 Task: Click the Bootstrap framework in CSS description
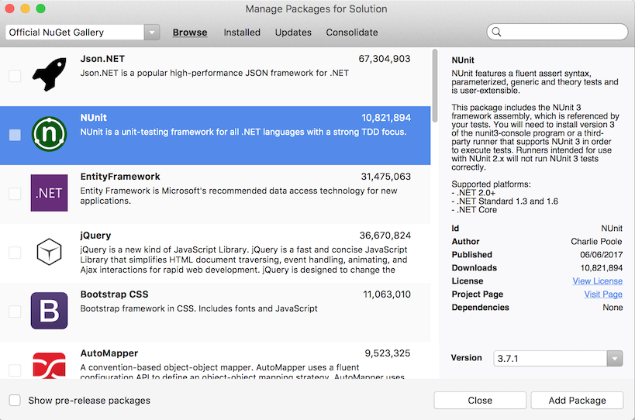coord(198,308)
